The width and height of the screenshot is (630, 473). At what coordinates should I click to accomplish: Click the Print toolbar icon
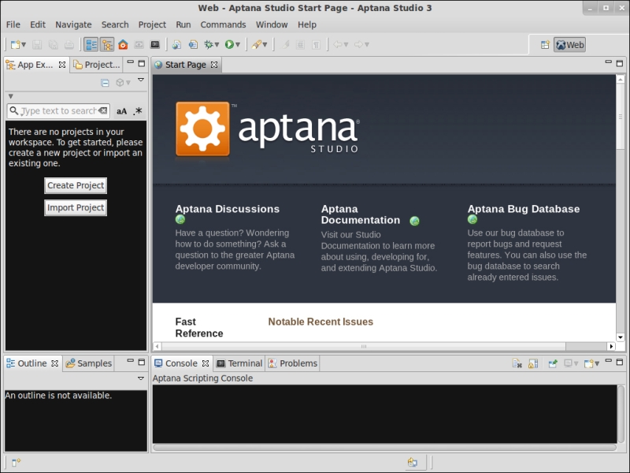pos(69,45)
